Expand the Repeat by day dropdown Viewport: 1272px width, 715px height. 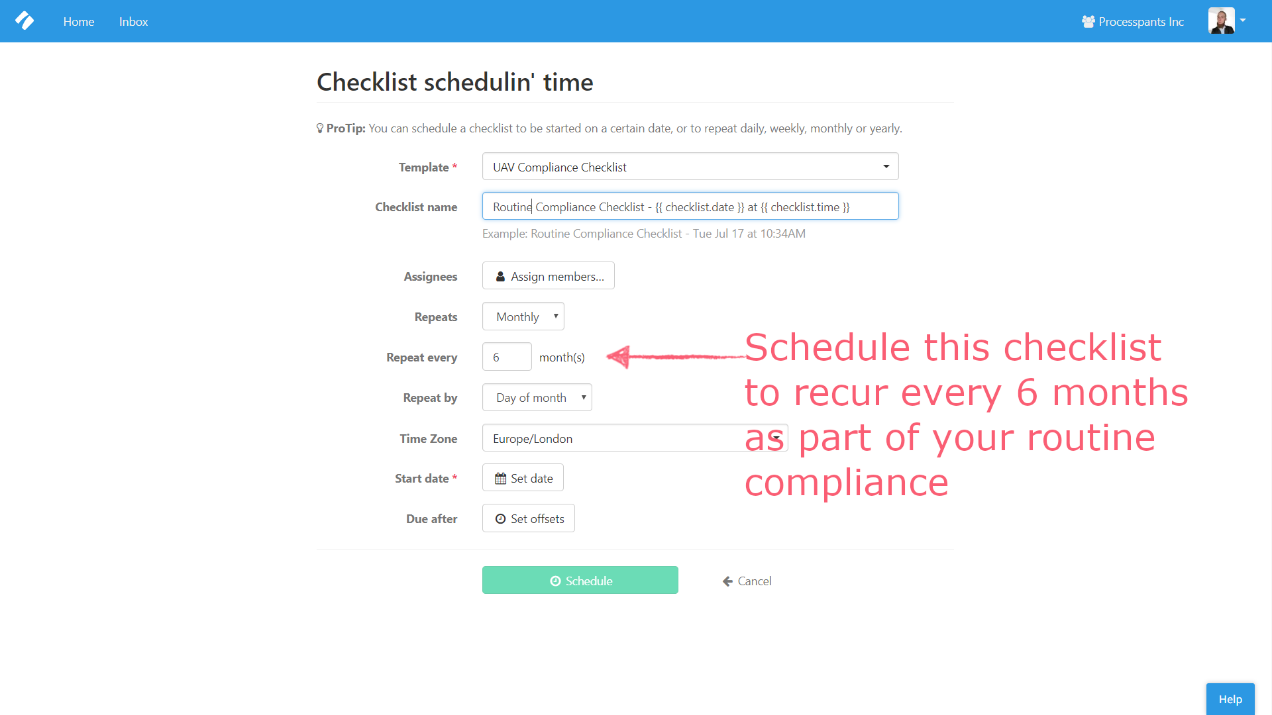coord(537,397)
